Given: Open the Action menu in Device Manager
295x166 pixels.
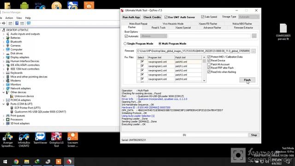Looking at the screenshot, I should coord(9,18).
